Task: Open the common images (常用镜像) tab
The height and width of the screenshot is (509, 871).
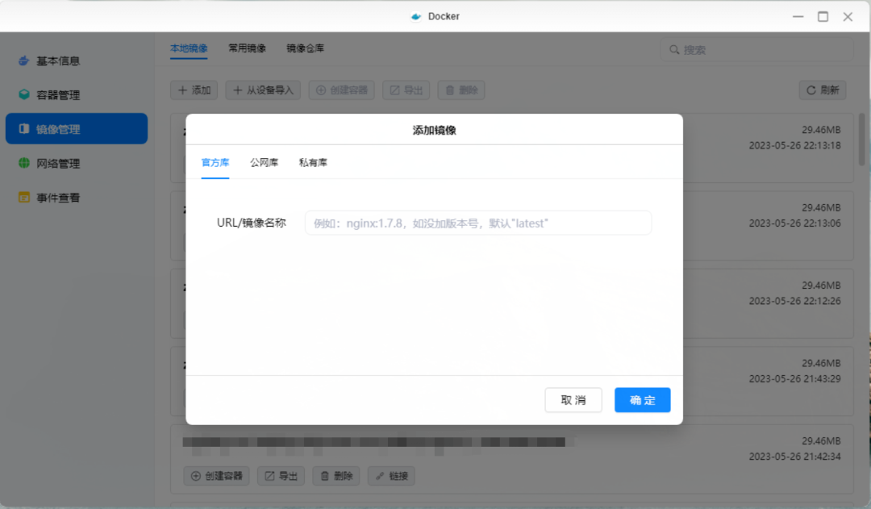Action: 247,48
